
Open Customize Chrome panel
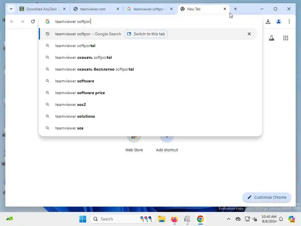point(267,197)
